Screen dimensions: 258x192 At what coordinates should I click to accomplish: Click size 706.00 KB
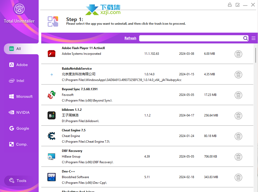coord(211,157)
